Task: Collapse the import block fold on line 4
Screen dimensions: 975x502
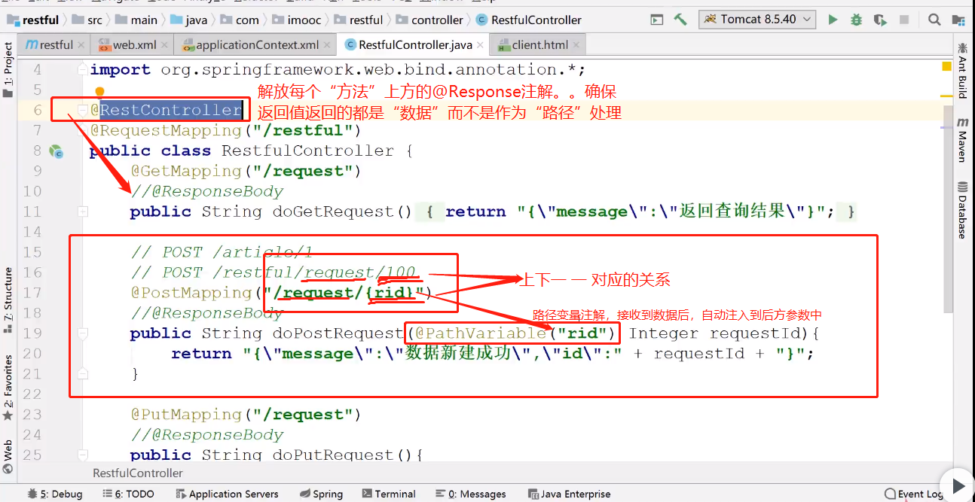Action: (x=83, y=70)
